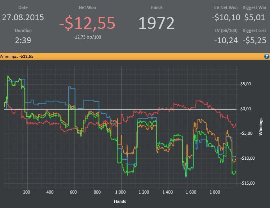The width and height of the screenshot is (270, 208).
Task: Click the red line's peak near hand 1660
Action: pos(199,100)
